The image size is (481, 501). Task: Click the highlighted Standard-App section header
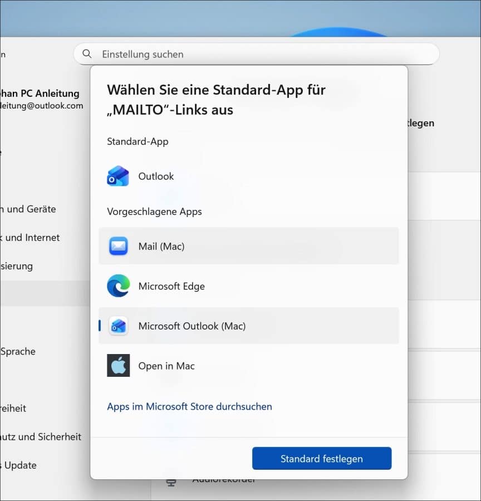(137, 141)
